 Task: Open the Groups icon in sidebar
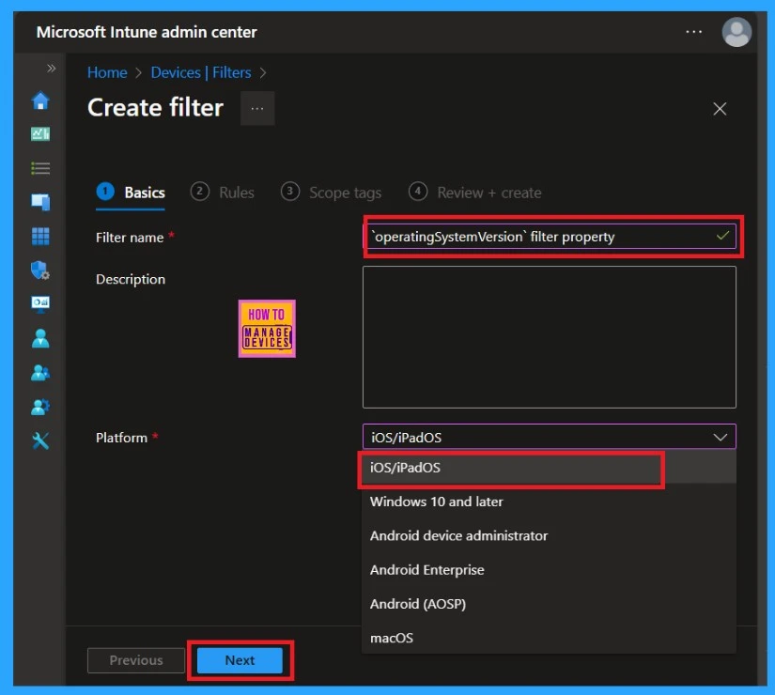pyautogui.click(x=40, y=373)
